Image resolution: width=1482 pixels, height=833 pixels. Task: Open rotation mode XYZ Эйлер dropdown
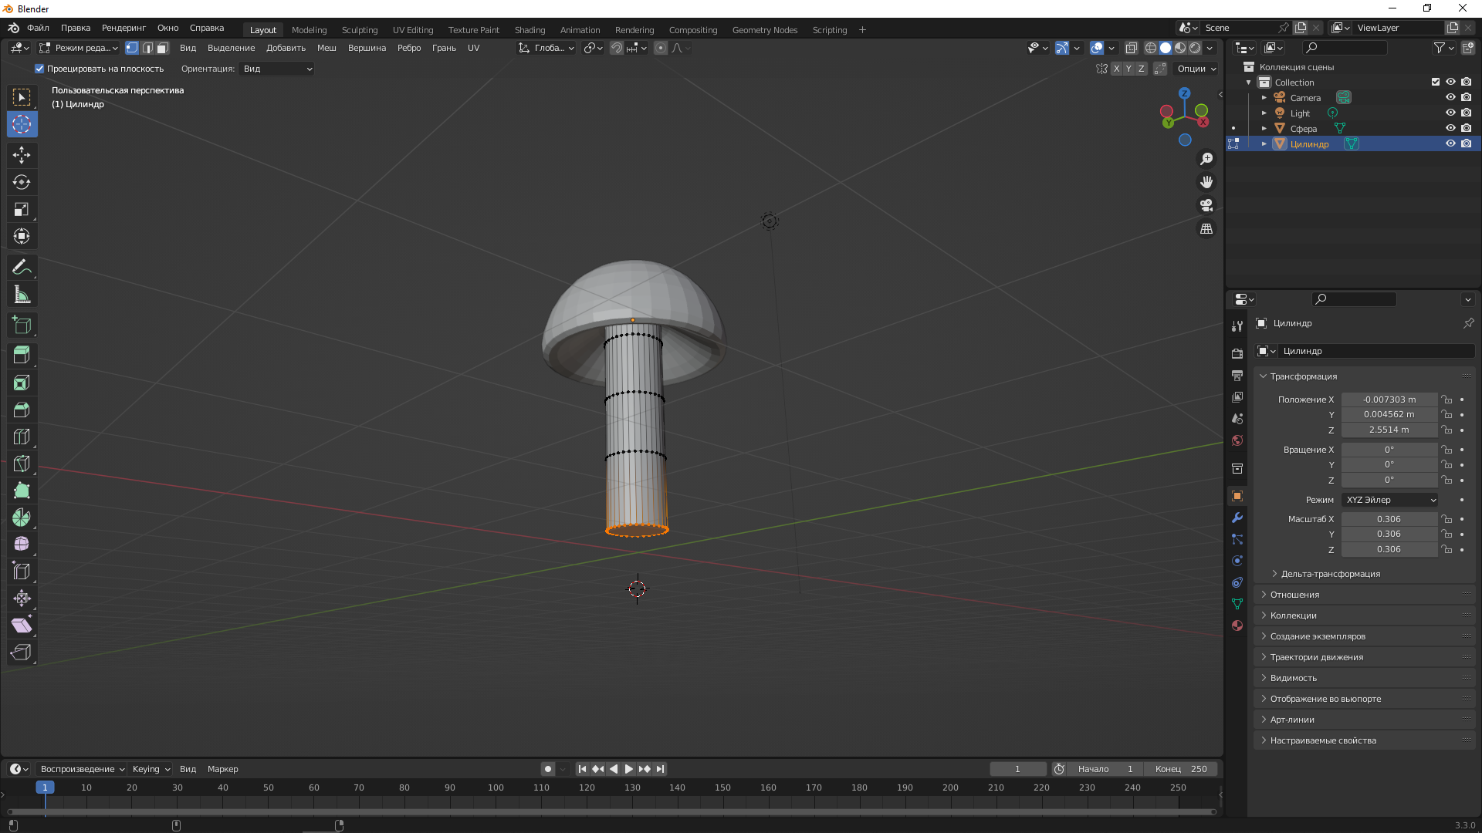tap(1389, 500)
